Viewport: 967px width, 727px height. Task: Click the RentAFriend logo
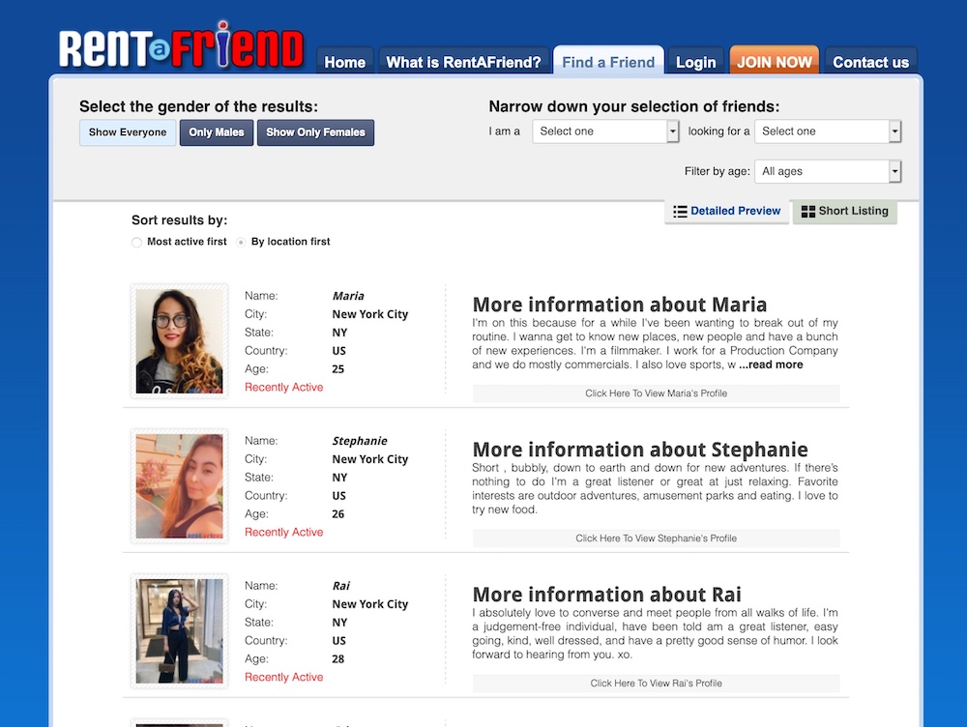pos(184,44)
